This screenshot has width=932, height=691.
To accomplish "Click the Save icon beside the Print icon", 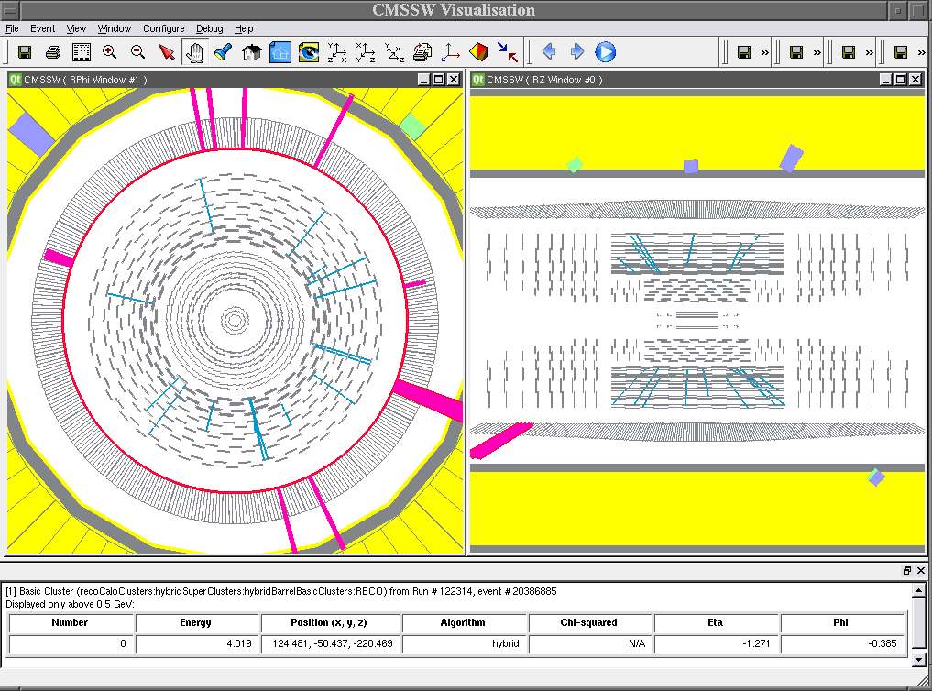I will [25, 52].
